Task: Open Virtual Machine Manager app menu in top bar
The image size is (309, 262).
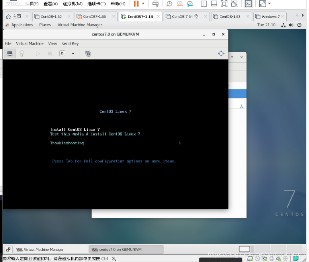Action: click(x=80, y=25)
